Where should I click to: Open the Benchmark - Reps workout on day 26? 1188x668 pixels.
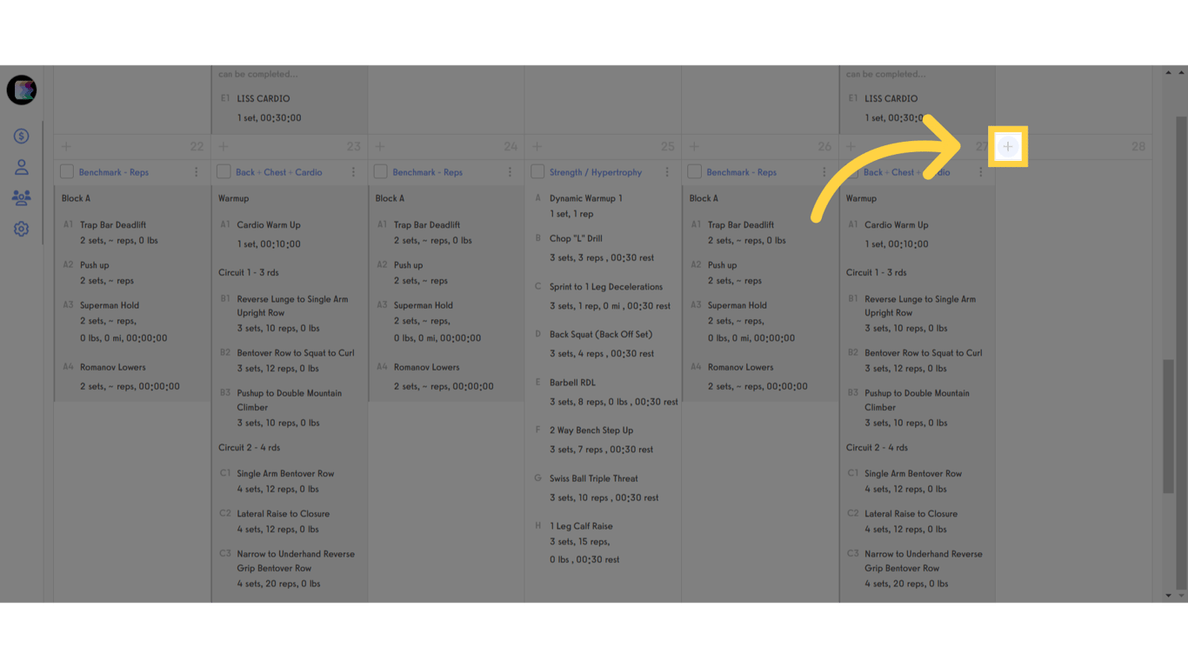pos(742,172)
